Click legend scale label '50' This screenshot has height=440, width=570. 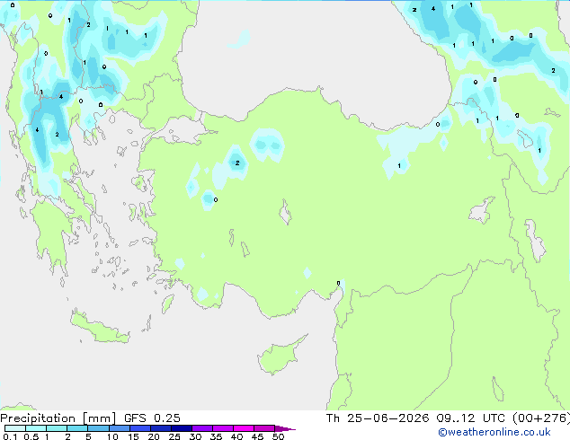pyautogui.click(x=278, y=436)
